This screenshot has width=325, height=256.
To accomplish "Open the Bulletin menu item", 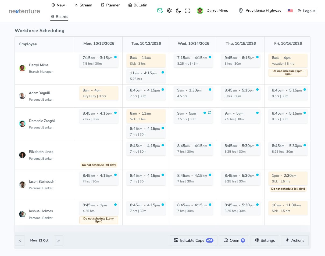I will point(138,5).
